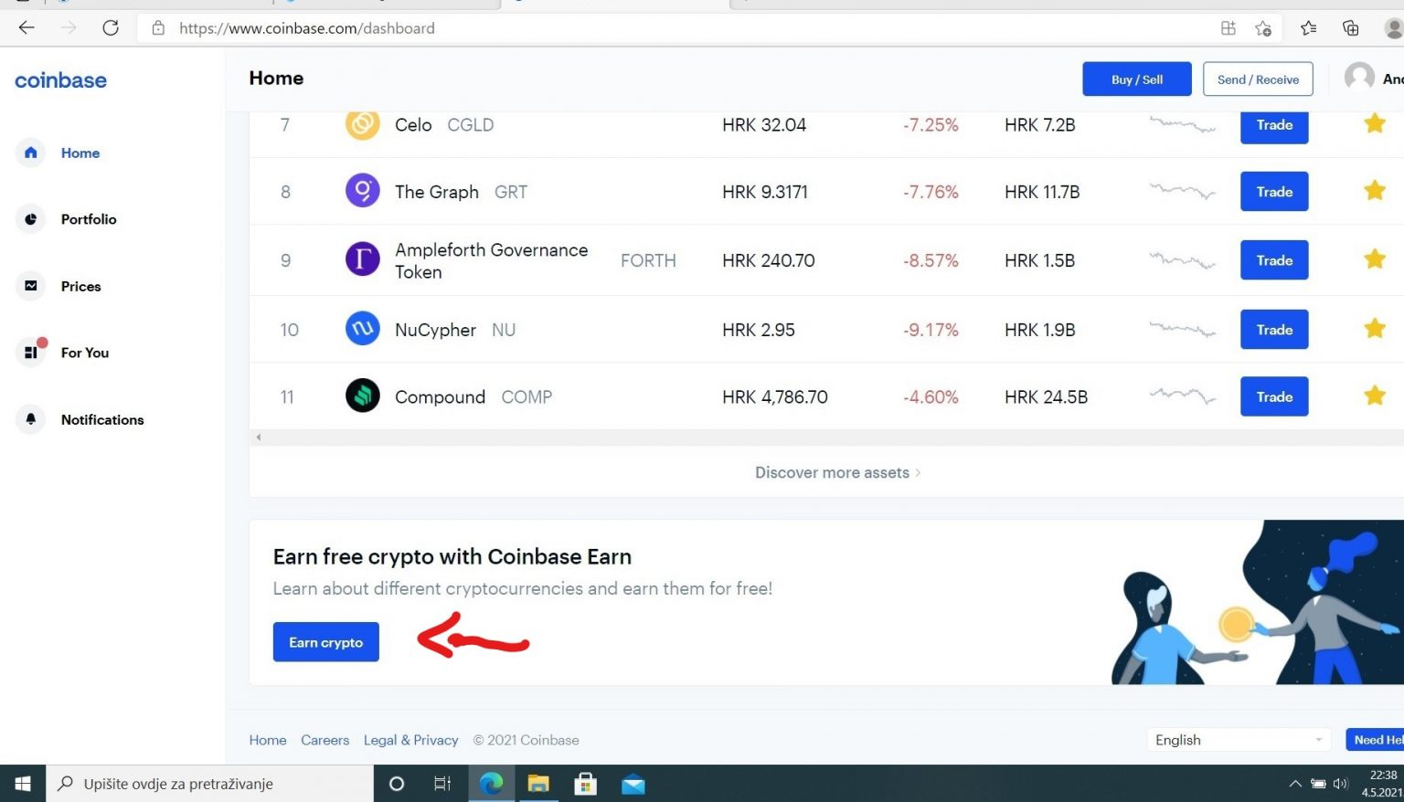The width and height of the screenshot is (1404, 802).
Task: Open the For You sidebar icon
Action: [31, 353]
